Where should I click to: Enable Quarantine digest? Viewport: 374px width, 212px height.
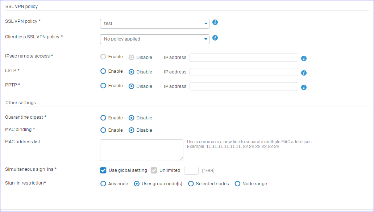point(103,118)
